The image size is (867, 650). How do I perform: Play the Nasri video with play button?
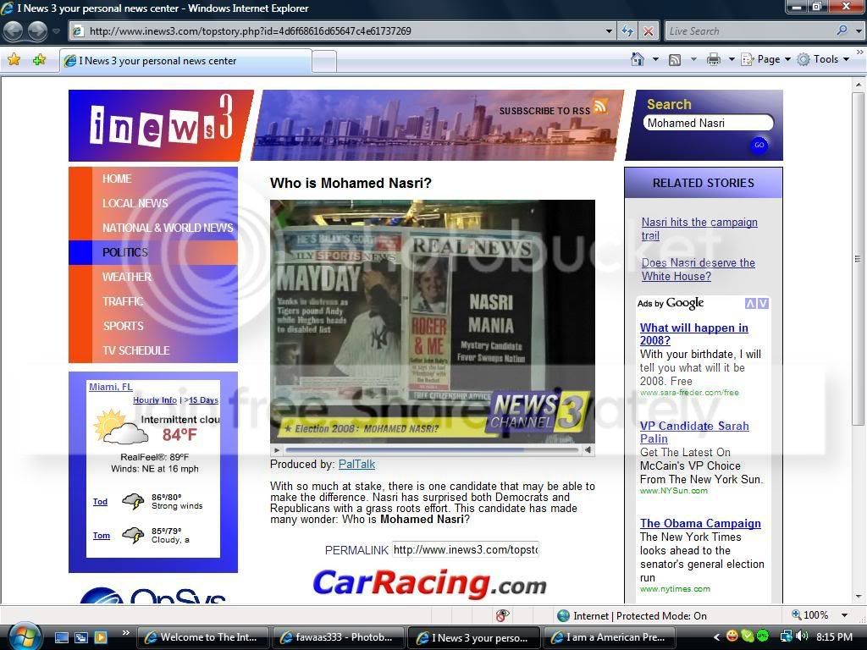(277, 450)
